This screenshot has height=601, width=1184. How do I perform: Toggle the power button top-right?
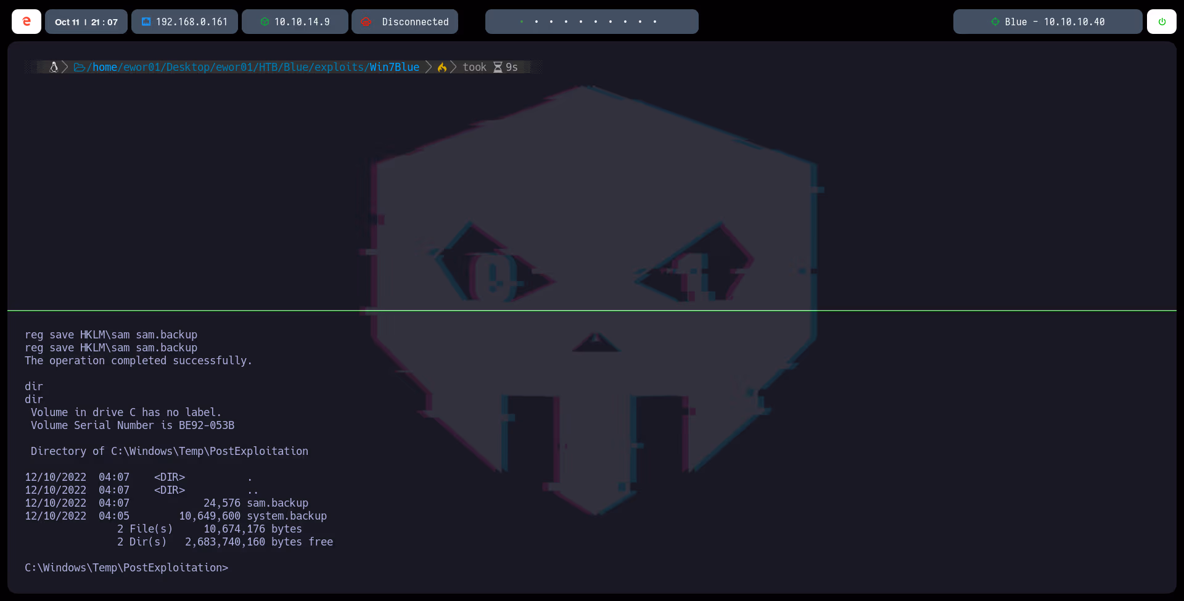coord(1163,21)
